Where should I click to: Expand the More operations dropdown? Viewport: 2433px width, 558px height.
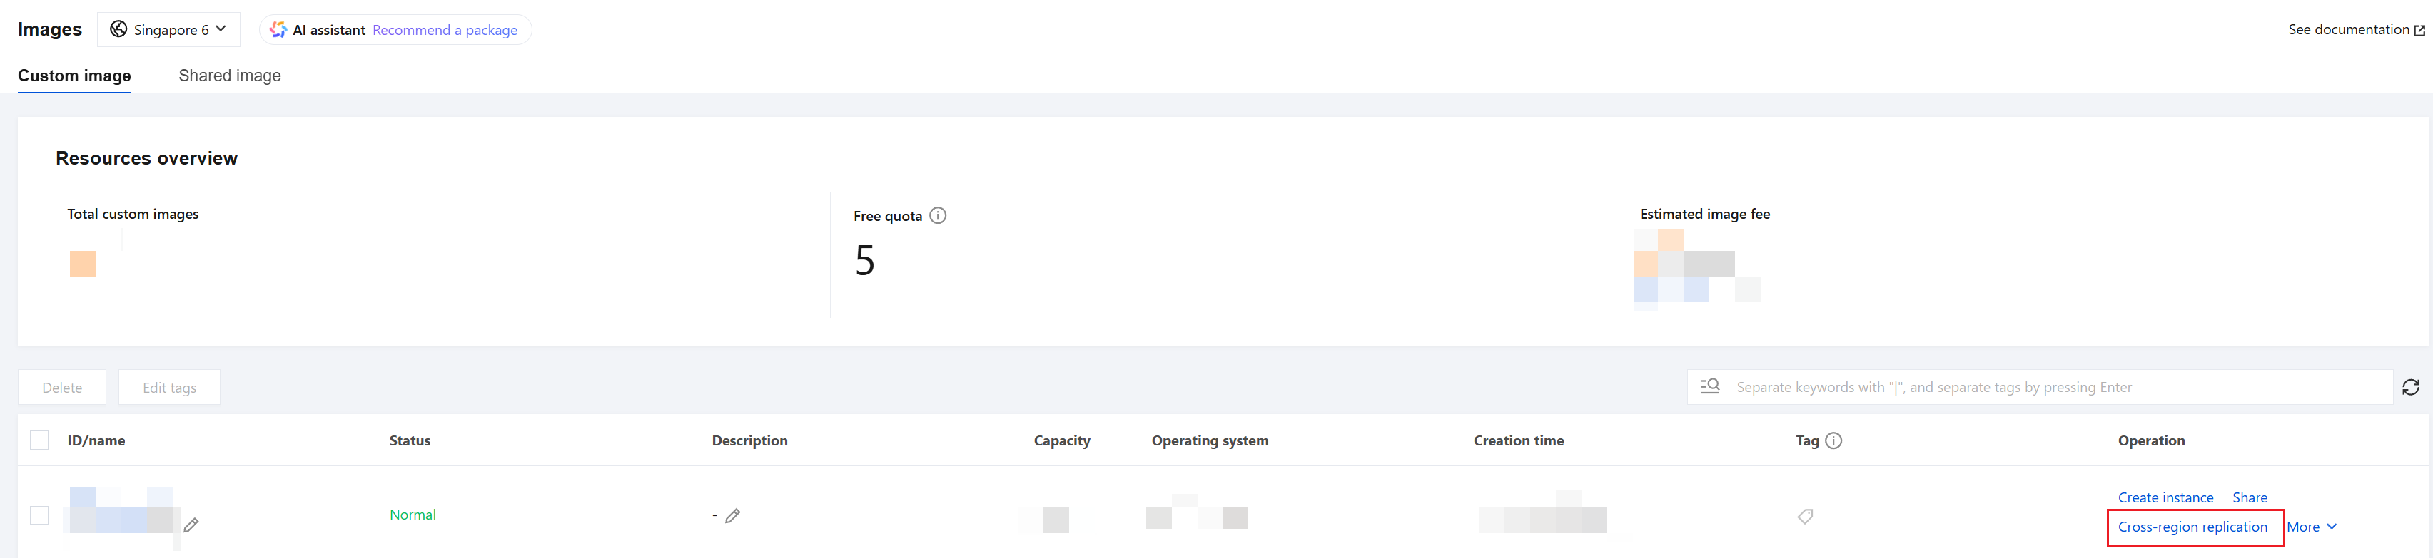2311,527
